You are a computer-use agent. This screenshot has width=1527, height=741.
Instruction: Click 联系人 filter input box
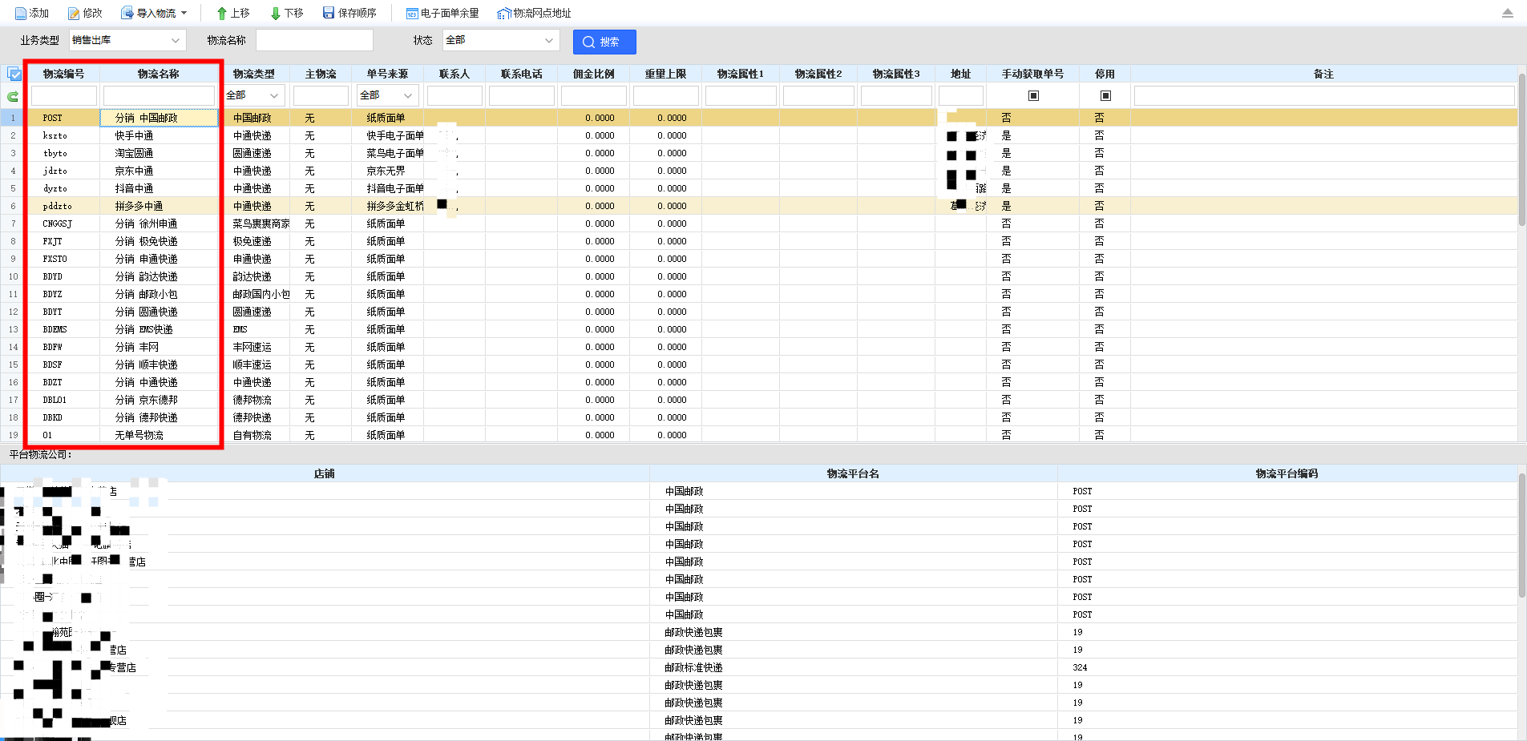click(x=454, y=95)
